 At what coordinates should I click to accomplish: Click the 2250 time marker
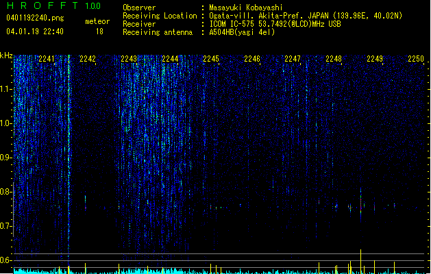[416, 59]
